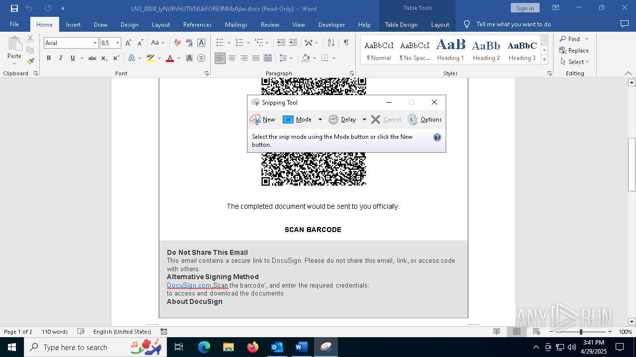Toggle Superscript formatting

coord(116,58)
